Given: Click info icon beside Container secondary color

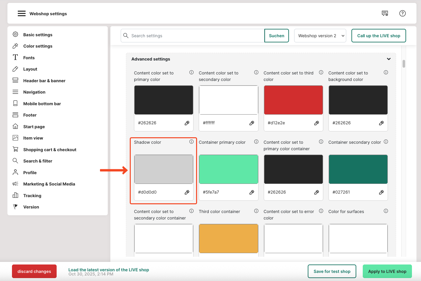Looking at the screenshot, I should 386,142.
